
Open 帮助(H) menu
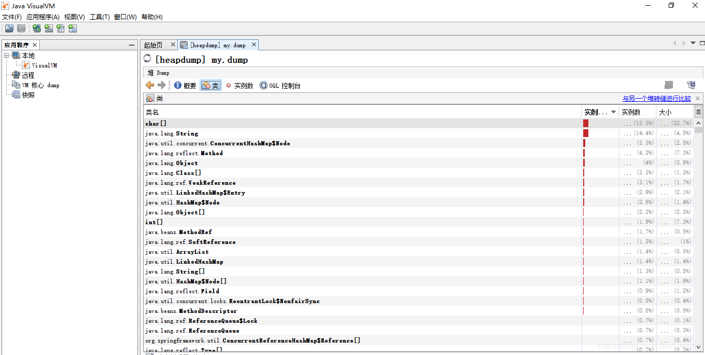(x=152, y=17)
